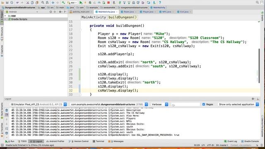Click the Debug bug icon
Viewport: 265px width, 149px height.
(x=90, y=2)
